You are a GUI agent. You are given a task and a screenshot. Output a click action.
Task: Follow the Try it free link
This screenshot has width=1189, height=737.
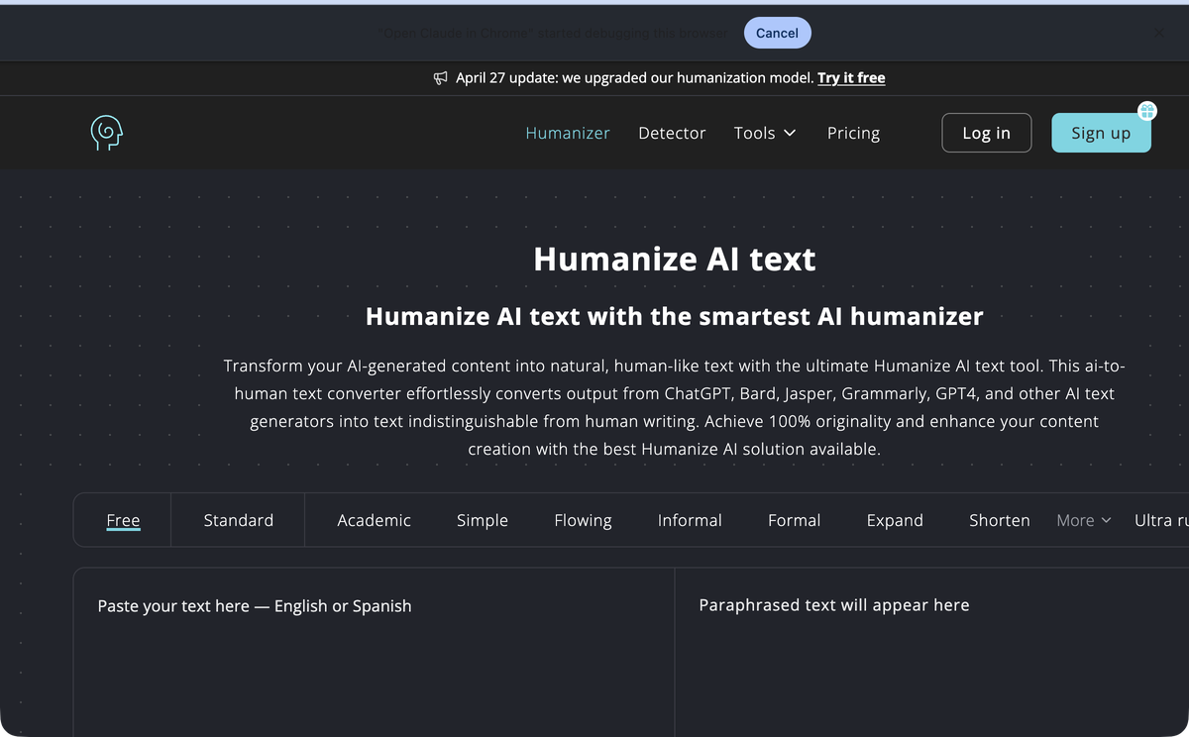coord(851,78)
